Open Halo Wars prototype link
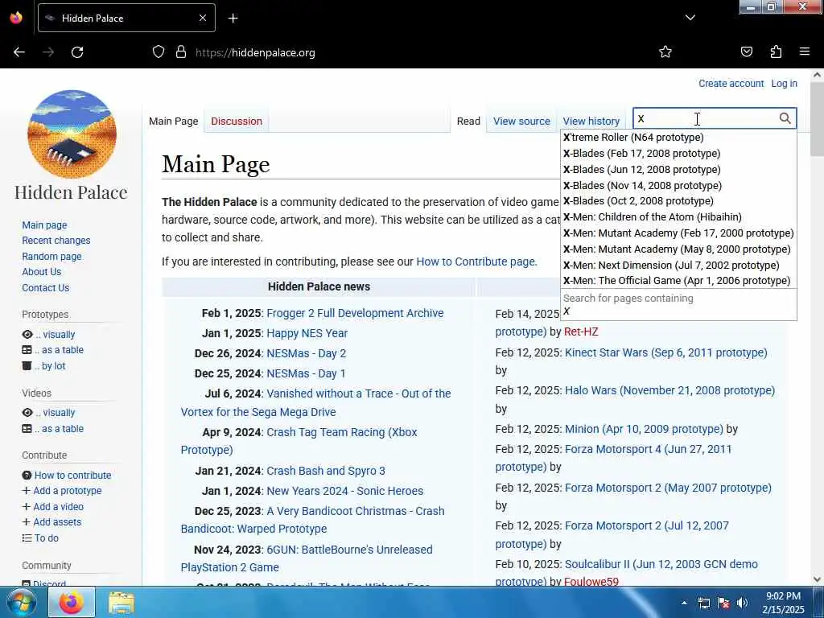The width and height of the screenshot is (824, 618). 669,390
